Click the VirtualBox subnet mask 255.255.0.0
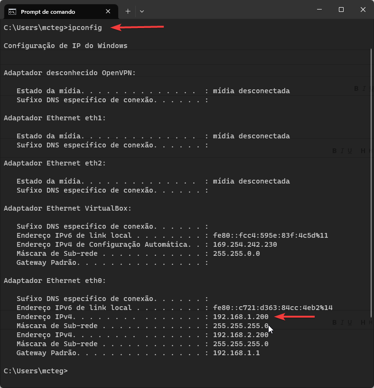This screenshot has width=374, height=388. (236, 253)
